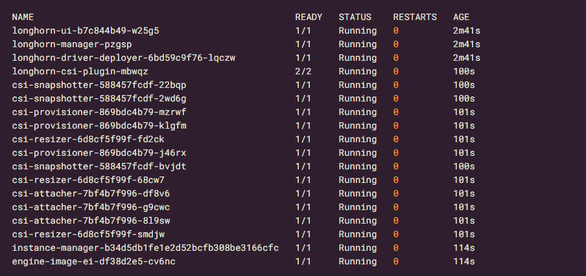Click the READY column header
The image size is (586, 276).
point(309,17)
